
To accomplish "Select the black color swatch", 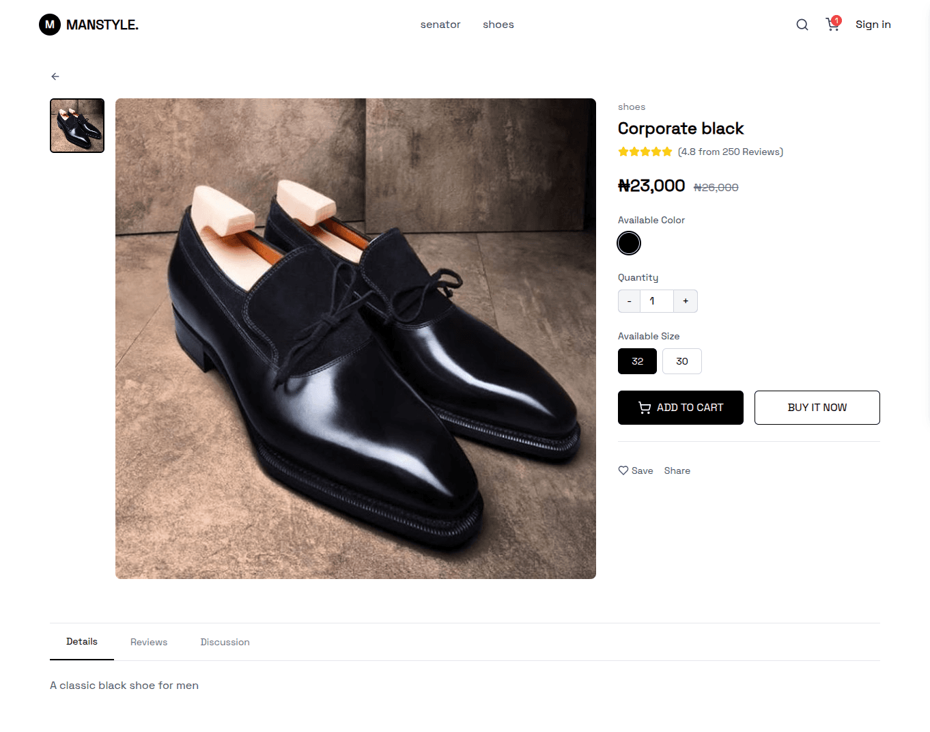I will click(x=629, y=243).
